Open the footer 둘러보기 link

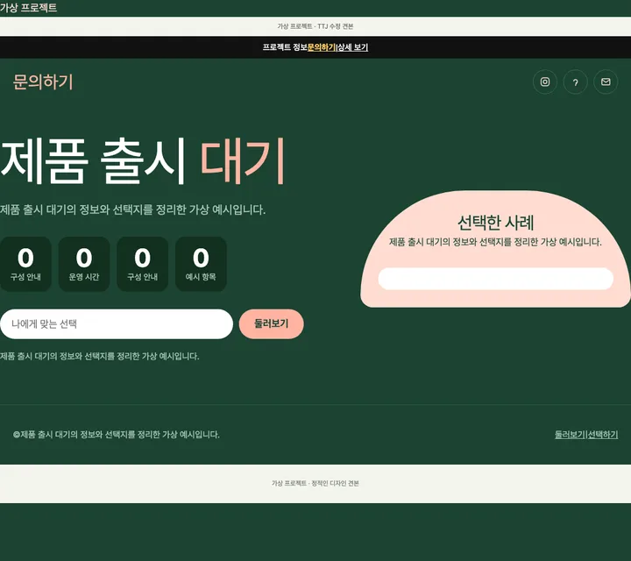tap(570, 435)
